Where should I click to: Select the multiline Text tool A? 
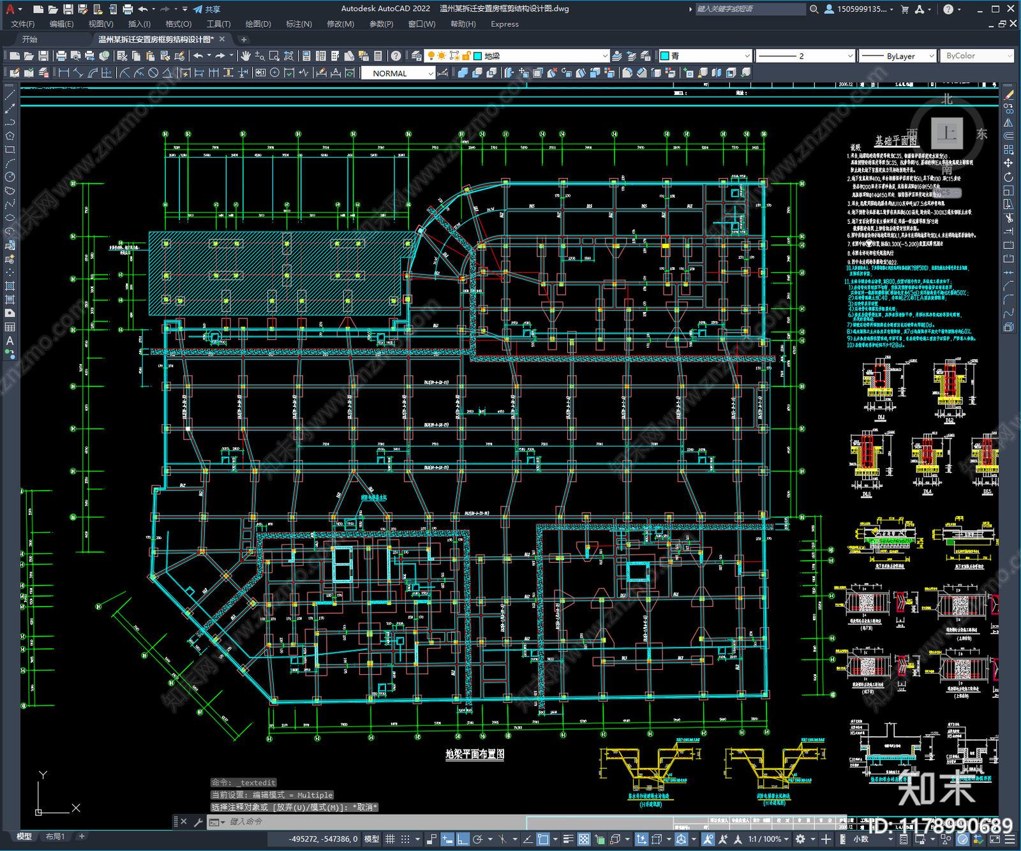[10, 341]
